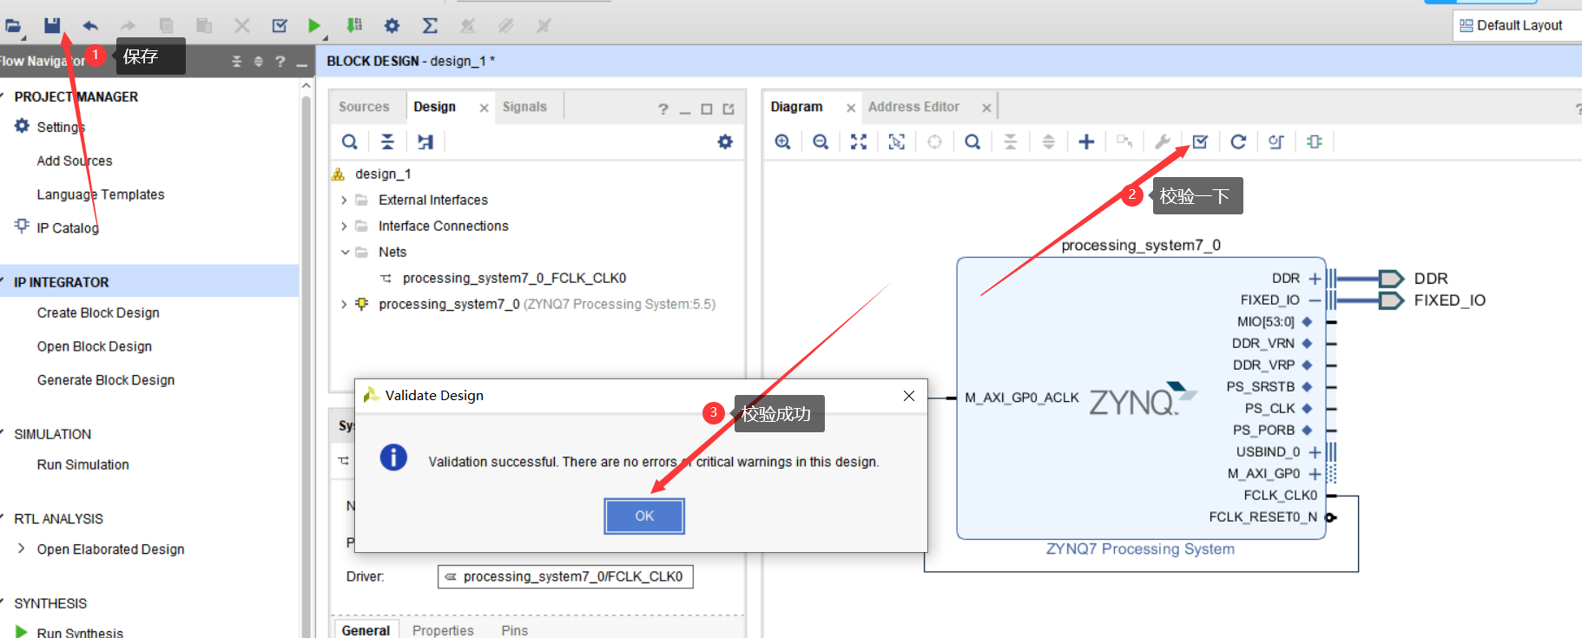Open Language Templates

pyautogui.click(x=101, y=194)
